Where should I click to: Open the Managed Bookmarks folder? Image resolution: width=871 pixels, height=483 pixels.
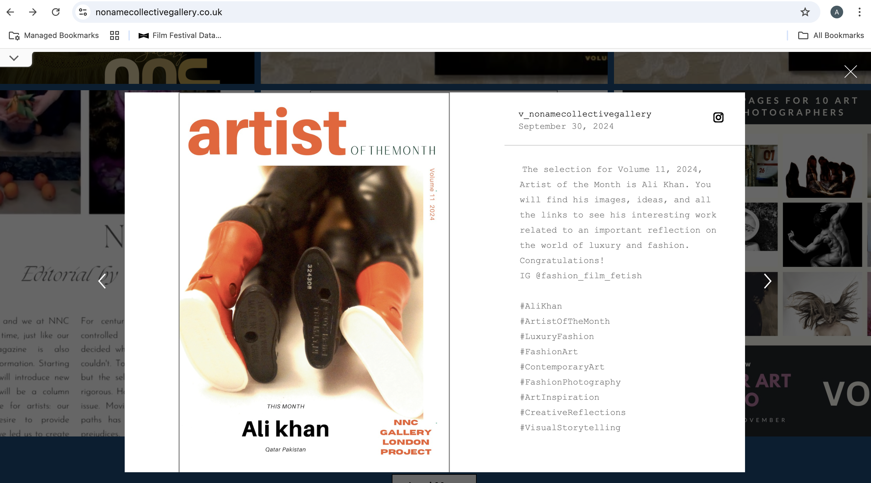pos(54,35)
